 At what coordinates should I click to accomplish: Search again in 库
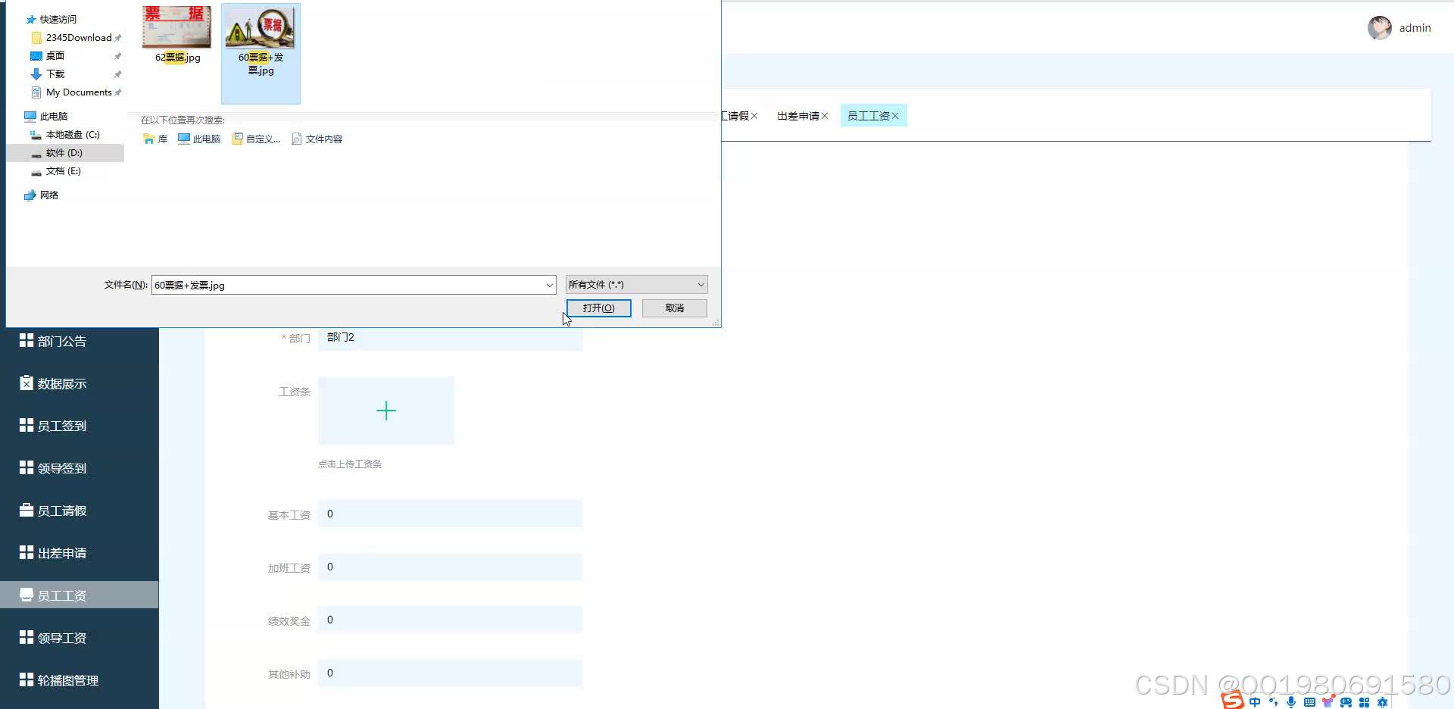click(155, 139)
